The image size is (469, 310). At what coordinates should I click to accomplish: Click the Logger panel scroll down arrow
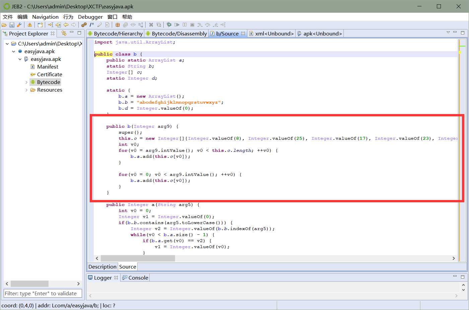pyautogui.click(x=463, y=290)
